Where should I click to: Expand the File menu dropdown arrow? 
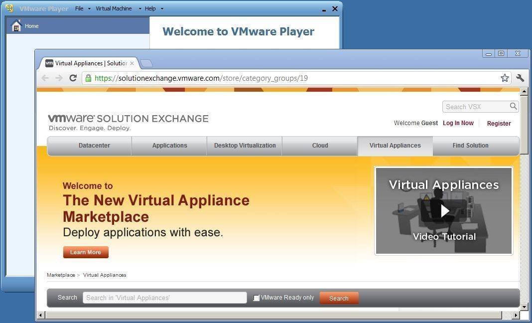coord(89,9)
